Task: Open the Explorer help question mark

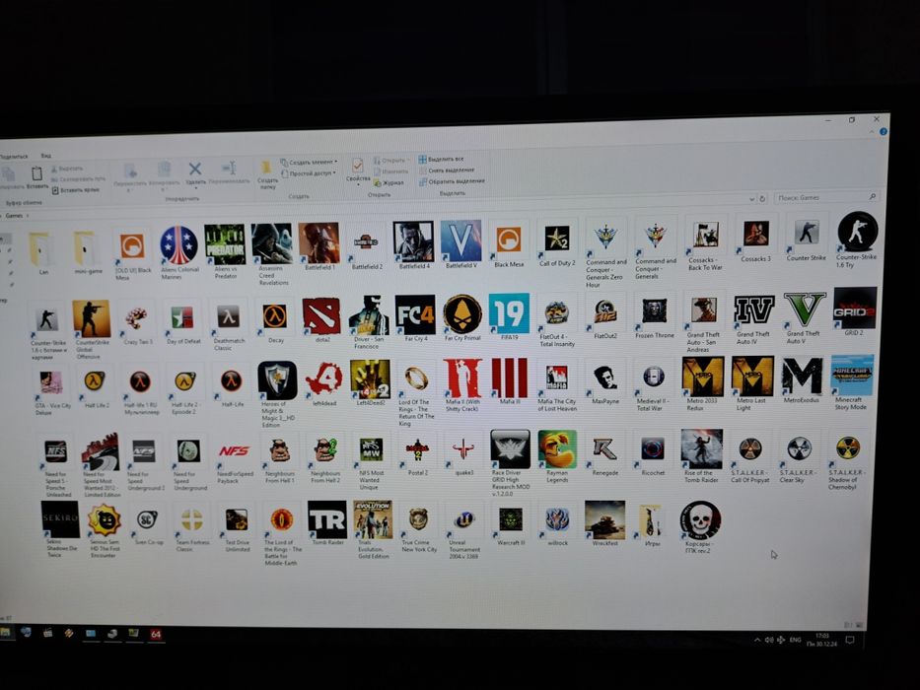Action: [884, 132]
